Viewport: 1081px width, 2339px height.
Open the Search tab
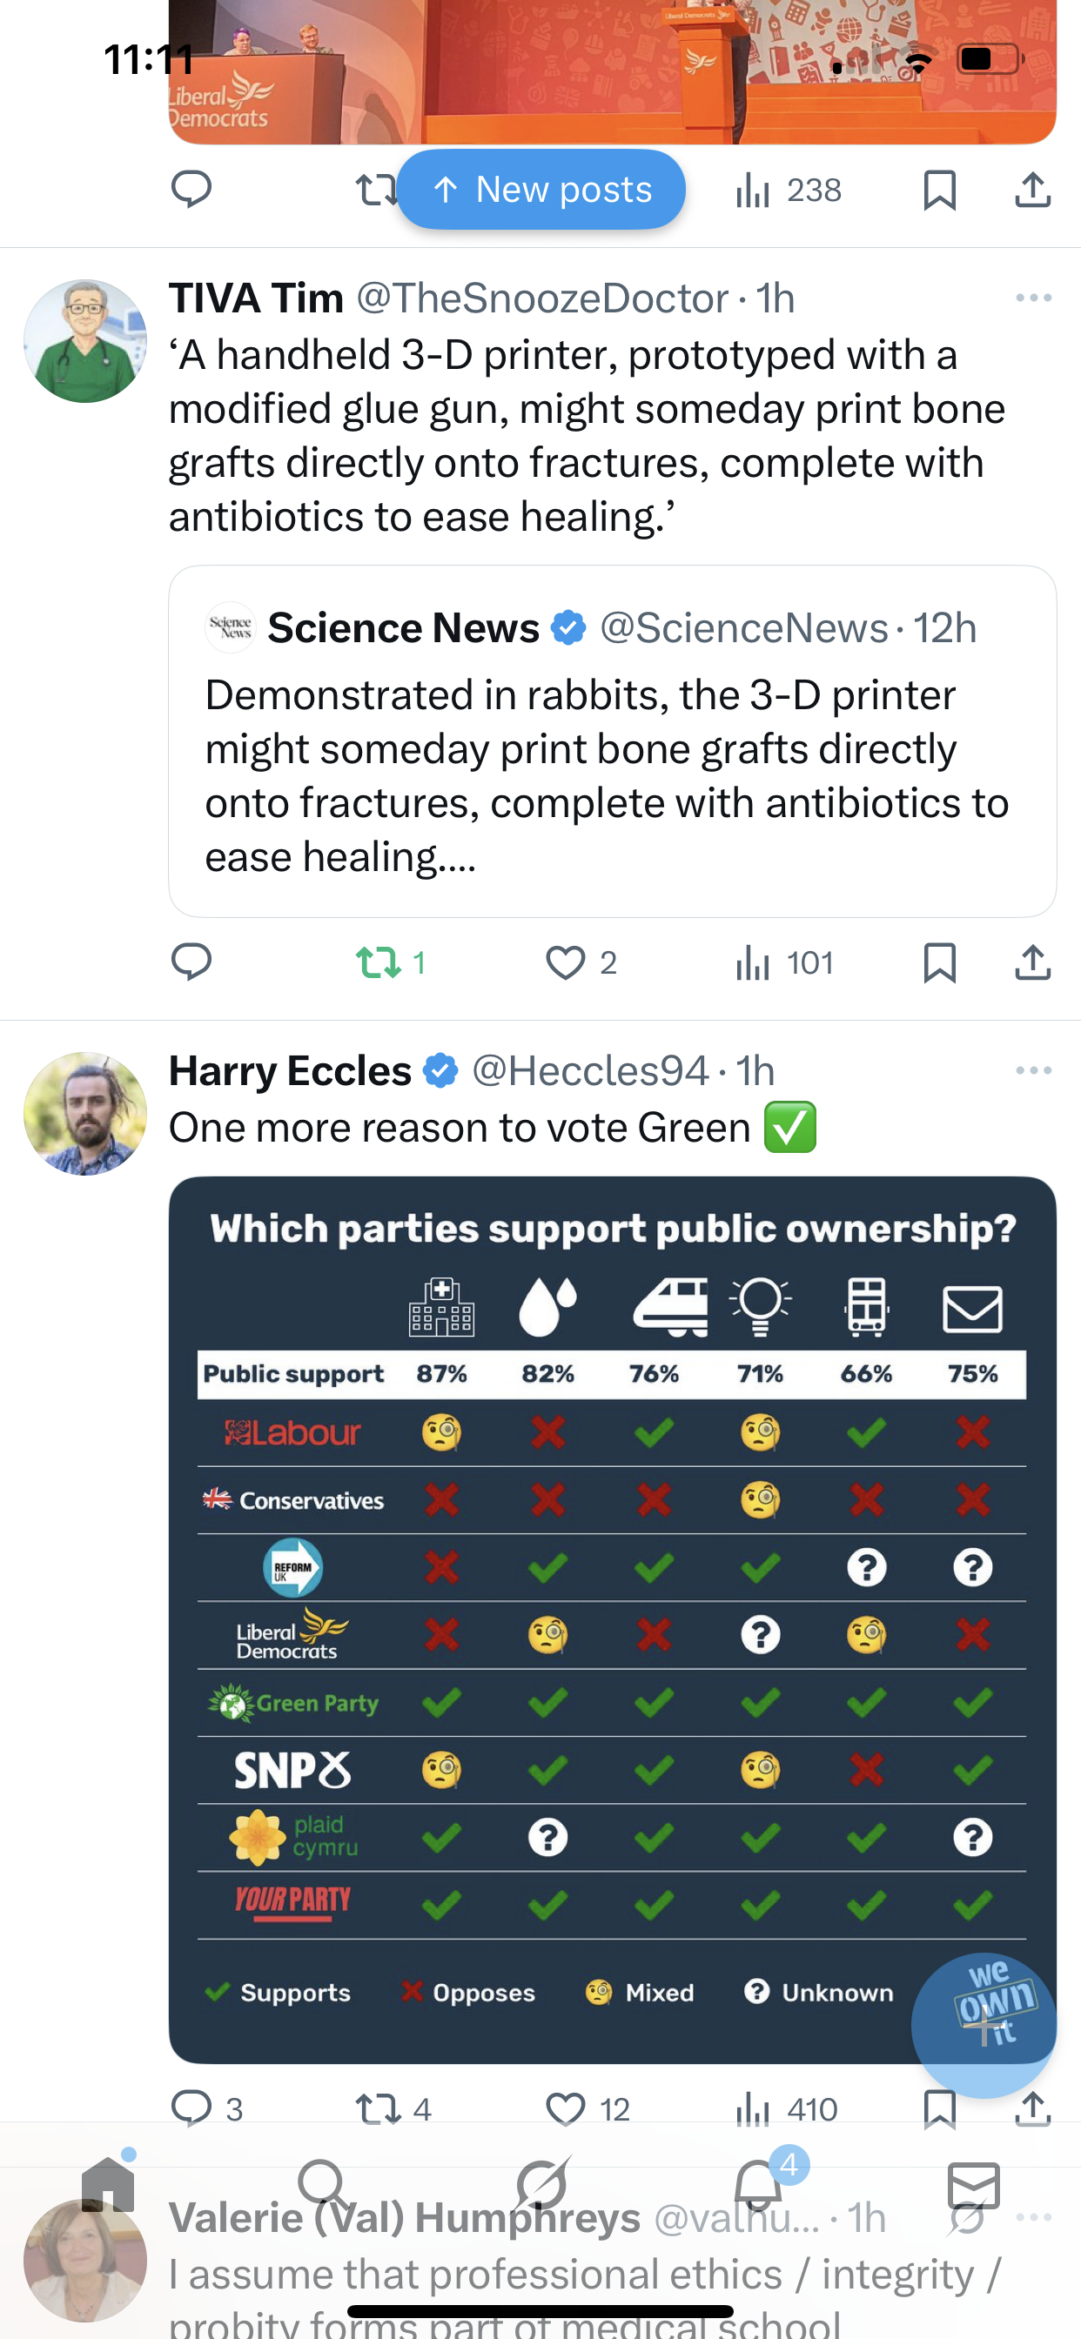click(x=323, y=2185)
